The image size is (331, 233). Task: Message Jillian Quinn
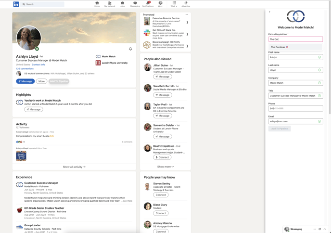163,77
